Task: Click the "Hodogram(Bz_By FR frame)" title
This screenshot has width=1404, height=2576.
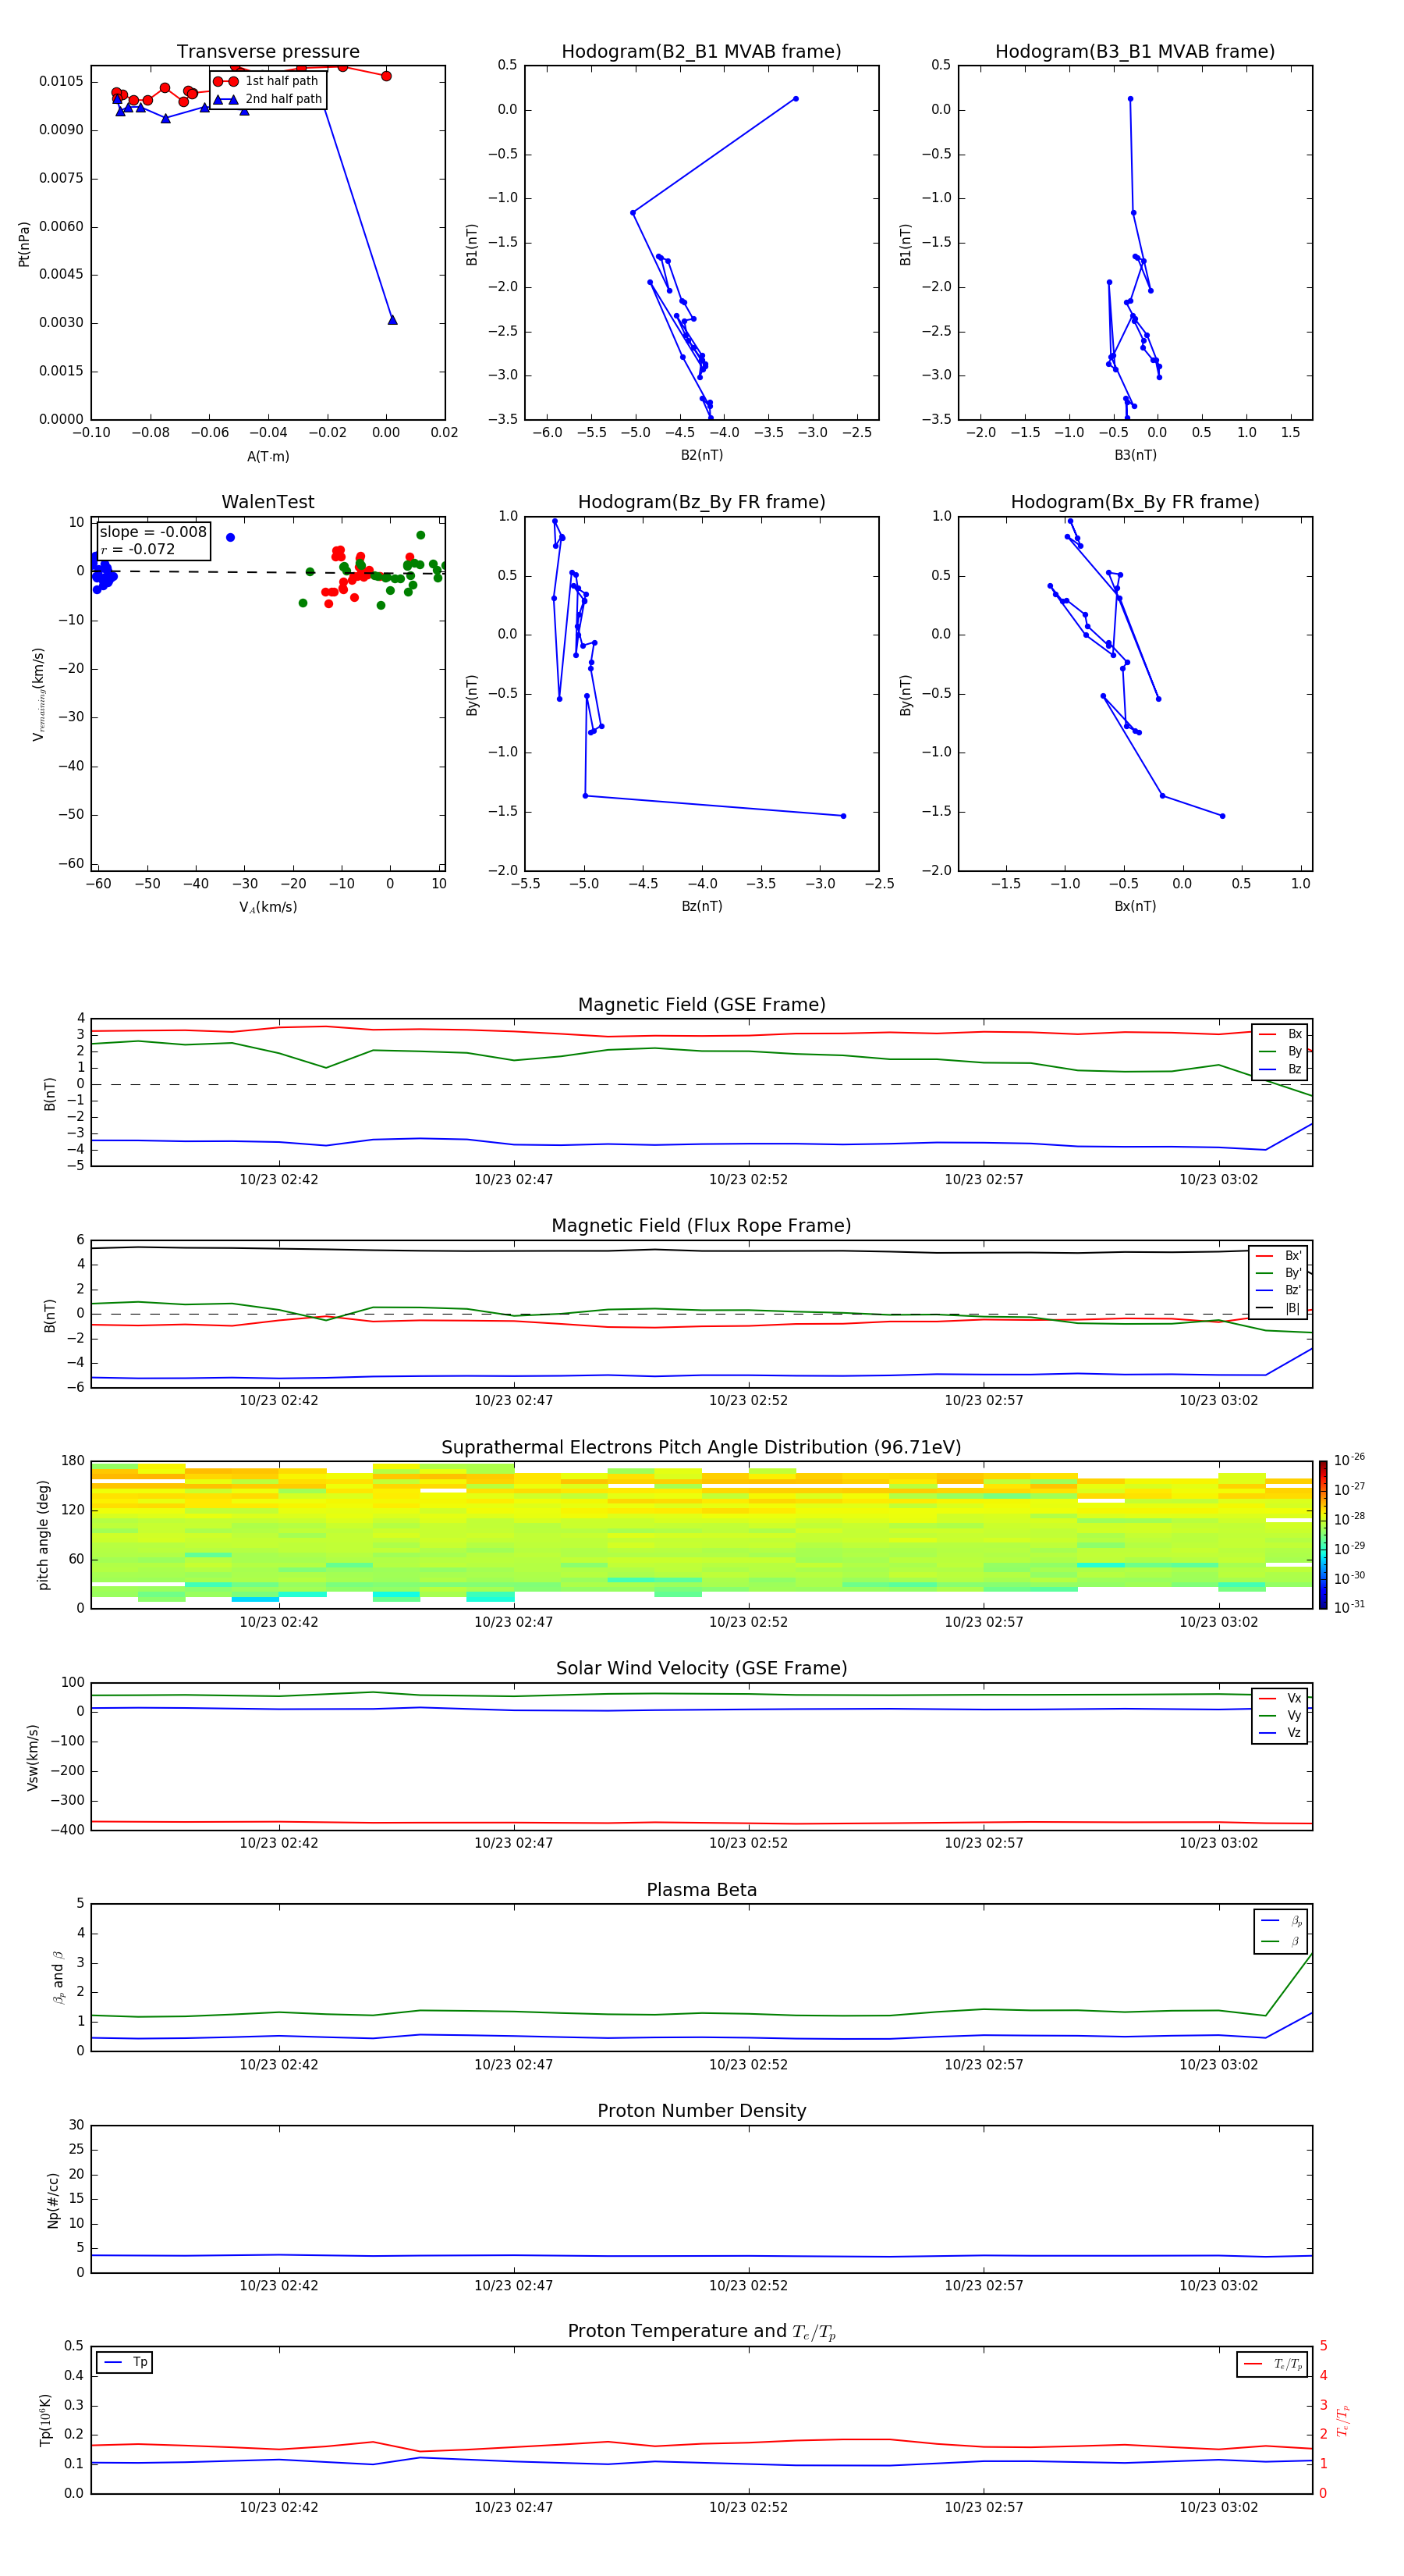Action: point(701,502)
